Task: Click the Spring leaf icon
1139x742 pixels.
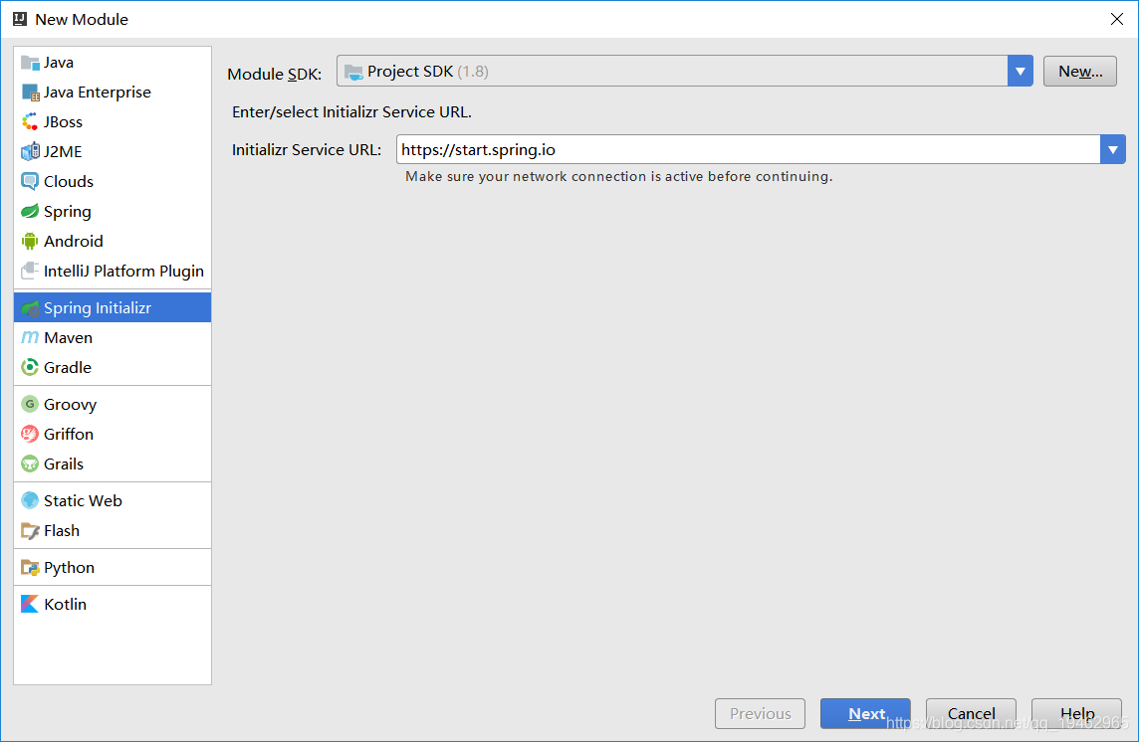Action: tap(30, 211)
